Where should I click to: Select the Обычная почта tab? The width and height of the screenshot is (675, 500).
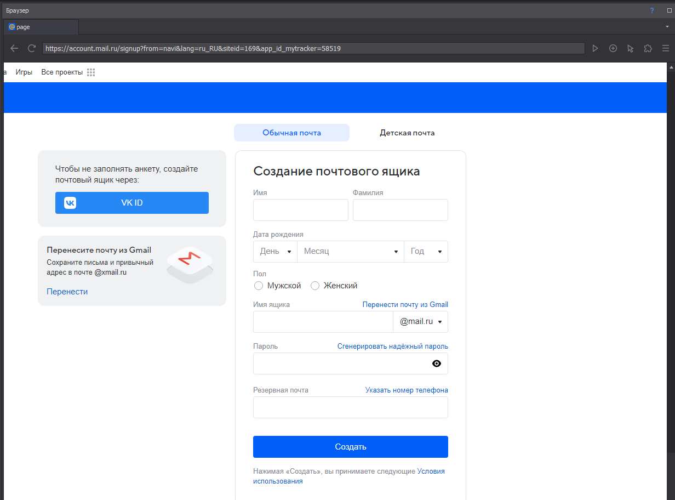point(291,133)
